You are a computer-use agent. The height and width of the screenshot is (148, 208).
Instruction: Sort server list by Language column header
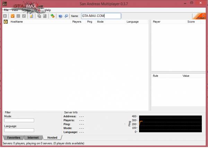pos(132,22)
